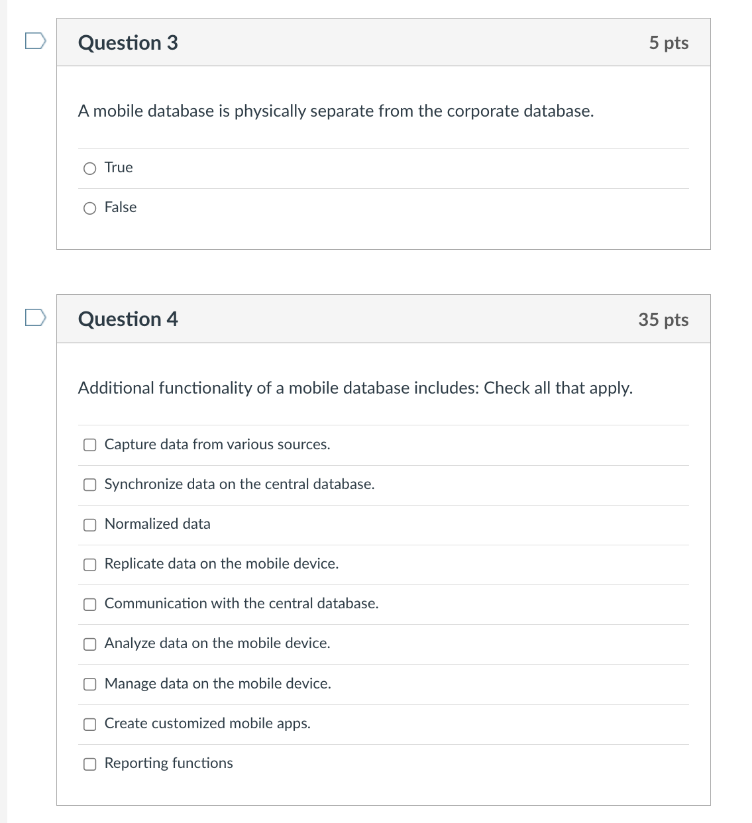Check 'Replicate data on the mobile device.'
752x823 pixels.
(x=89, y=565)
